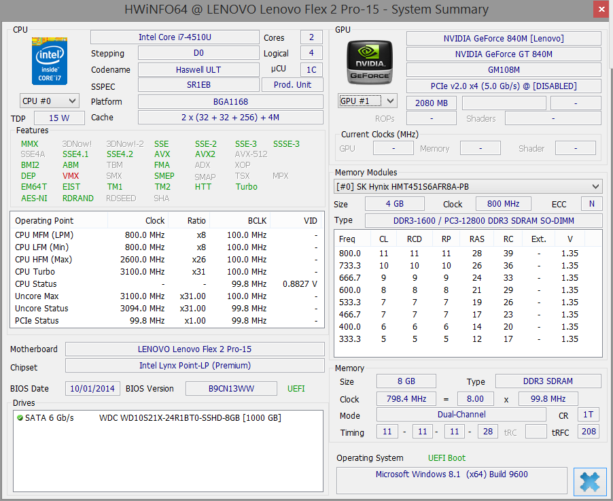Open the CPU #0 selector dropdown
Viewport: 613px width, 501px height.
click(46, 101)
